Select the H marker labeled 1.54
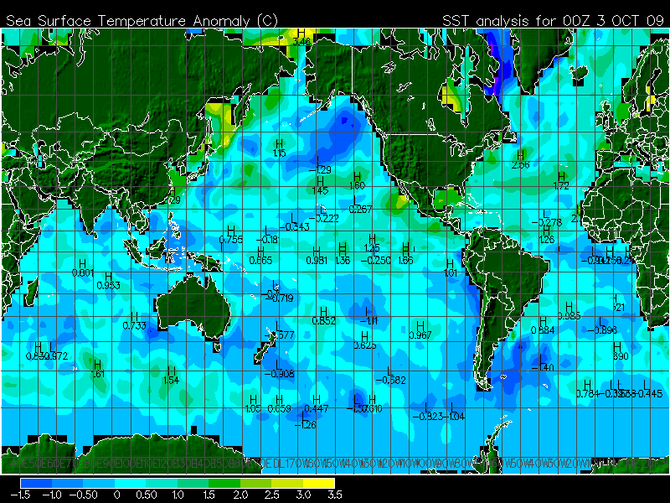 coord(171,371)
